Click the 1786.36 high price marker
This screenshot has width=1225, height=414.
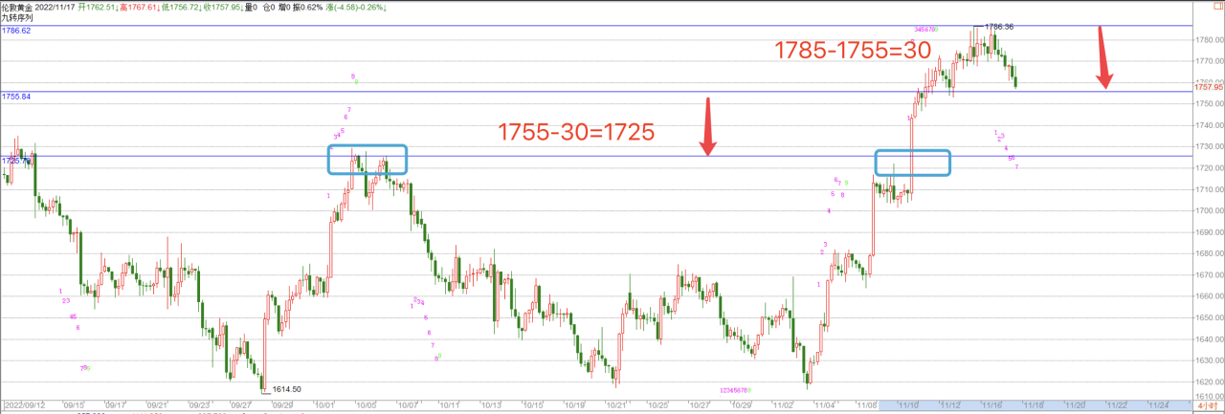coord(999,27)
